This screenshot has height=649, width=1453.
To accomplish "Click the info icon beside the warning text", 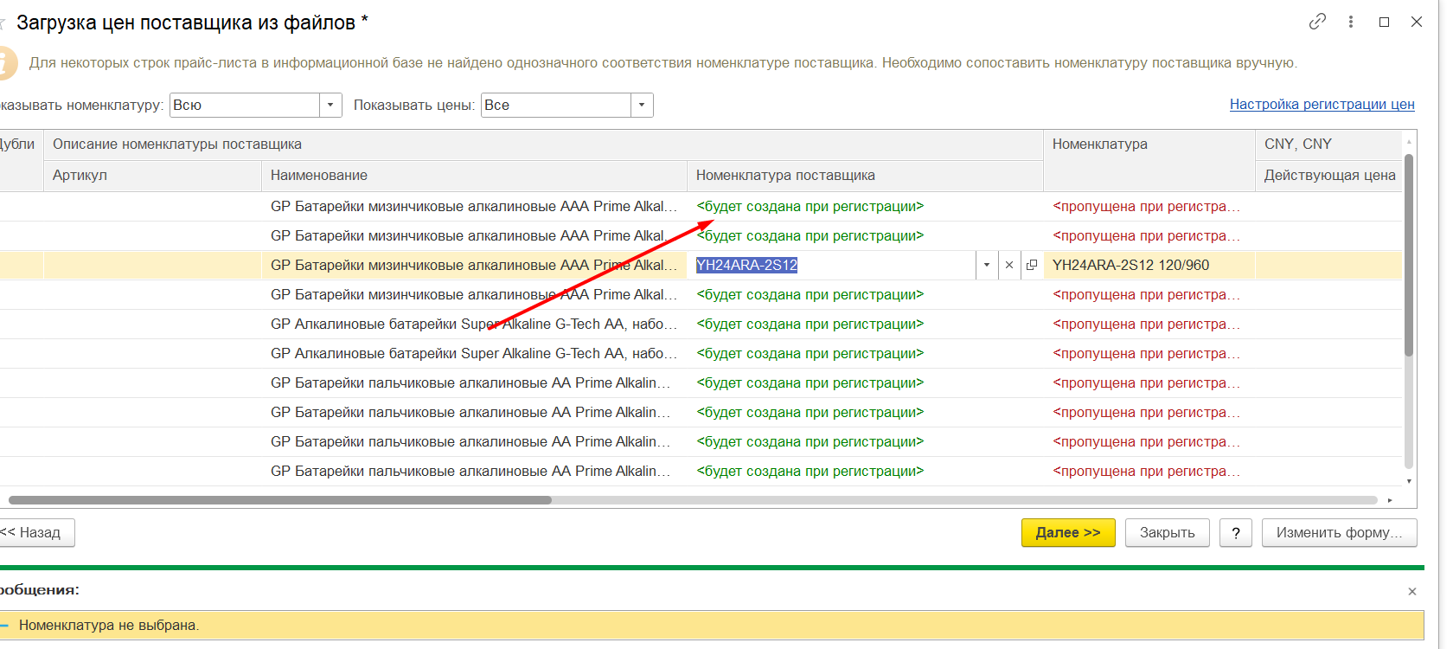I will (5, 63).
